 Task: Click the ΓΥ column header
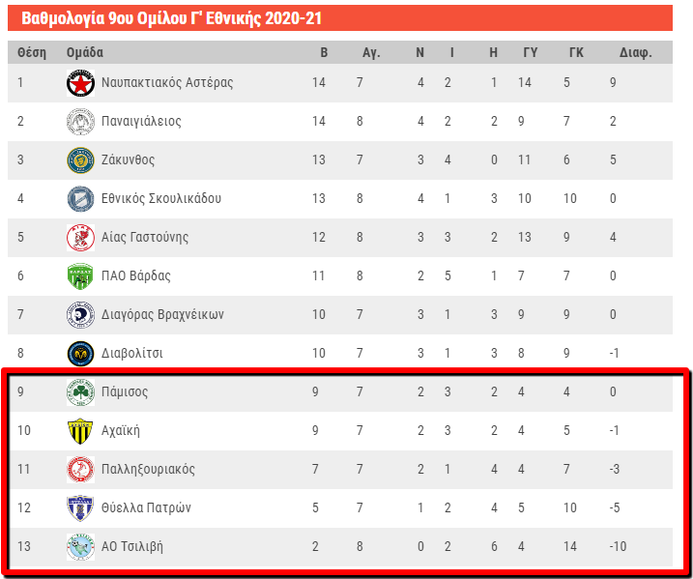click(x=531, y=52)
